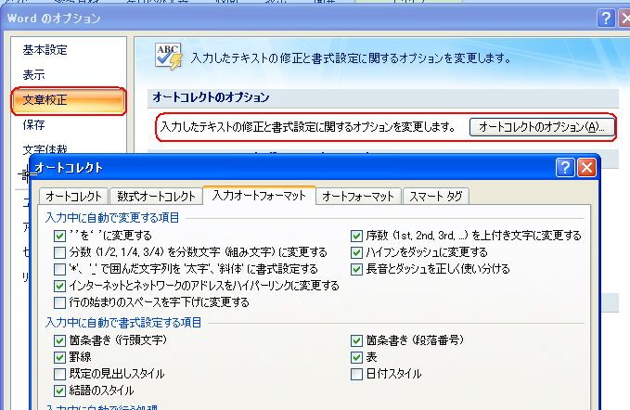
Task: Enable 既定の見出しスタイル checkbox
Action: [x=59, y=374]
